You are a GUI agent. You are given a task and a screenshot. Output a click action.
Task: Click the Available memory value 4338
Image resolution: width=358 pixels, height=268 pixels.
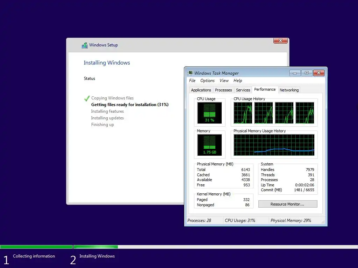point(245,180)
